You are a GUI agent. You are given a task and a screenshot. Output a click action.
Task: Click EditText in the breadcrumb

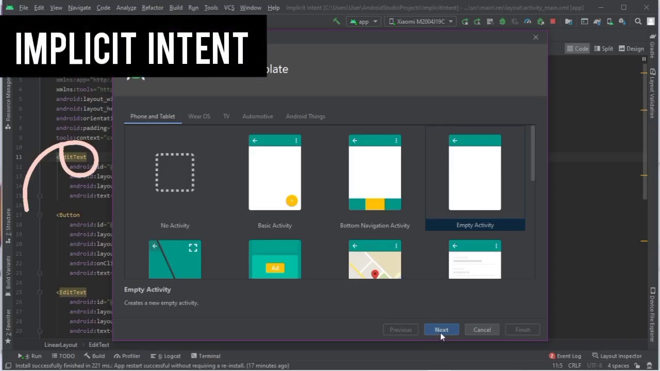tap(98, 345)
